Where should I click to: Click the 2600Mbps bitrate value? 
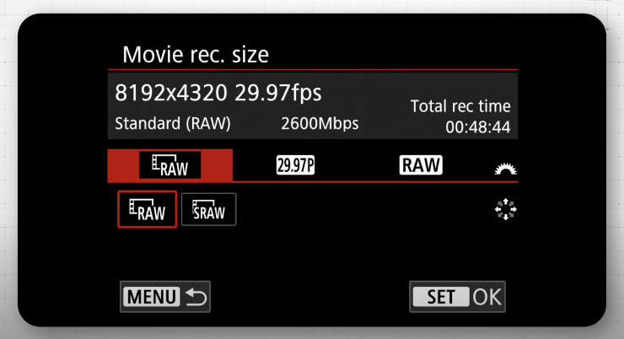click(x=320, y=123)
